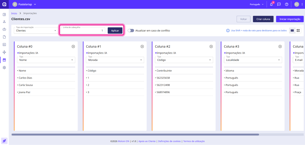305x145 pixels.
Task: Open Coluna #3 Tipo dropdown Localidade
Action: (x=253, y=60)
